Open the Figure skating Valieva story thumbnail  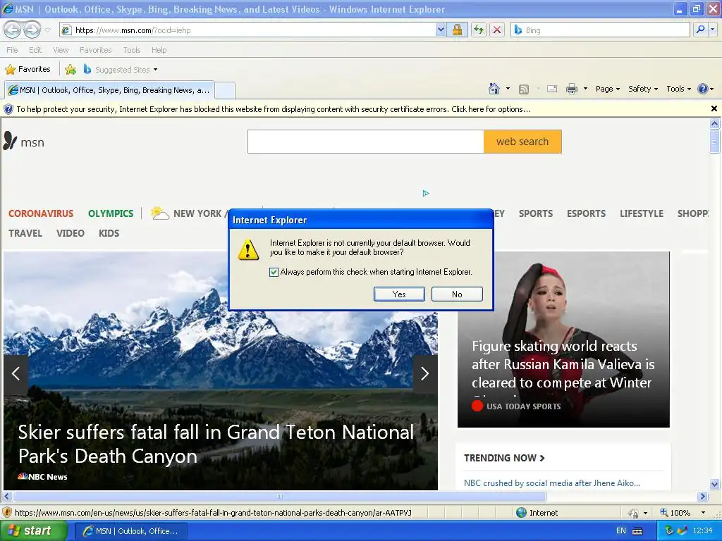[563, 340]
